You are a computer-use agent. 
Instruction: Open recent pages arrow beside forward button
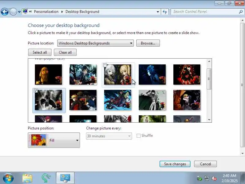point(19,12)
